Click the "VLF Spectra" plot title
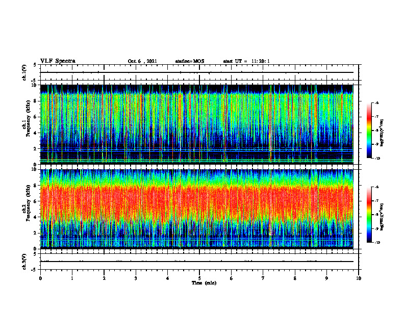404x312 pixels. [x=58, y=61]
